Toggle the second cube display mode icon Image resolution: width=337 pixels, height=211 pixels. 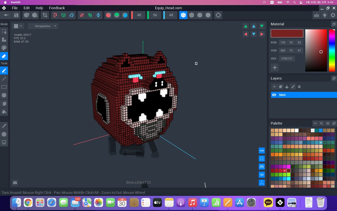coord(192,15)
